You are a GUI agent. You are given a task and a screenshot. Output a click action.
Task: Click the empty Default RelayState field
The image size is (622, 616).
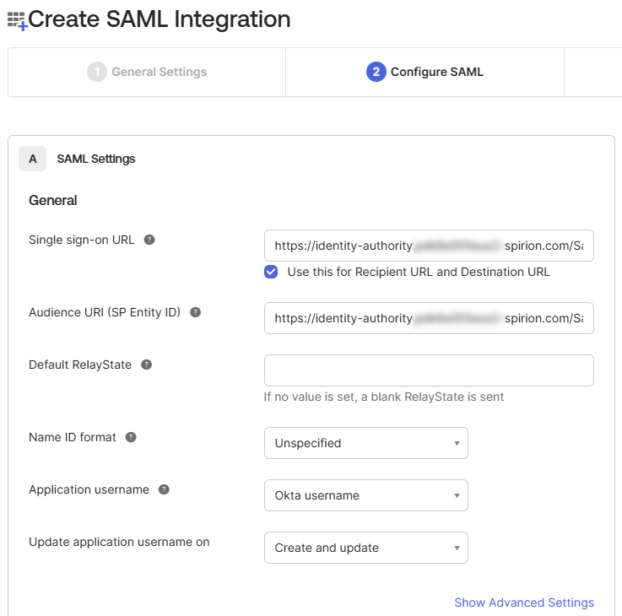(x=428, y=370)
